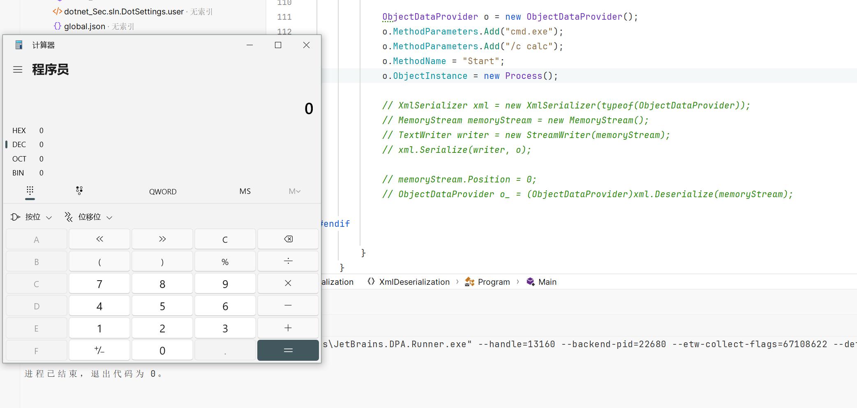
Task: Click the left shift << button
Action: coord(99,239)
